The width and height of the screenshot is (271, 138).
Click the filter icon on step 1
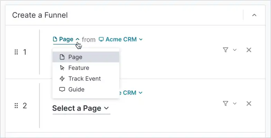tap(225, 50)
